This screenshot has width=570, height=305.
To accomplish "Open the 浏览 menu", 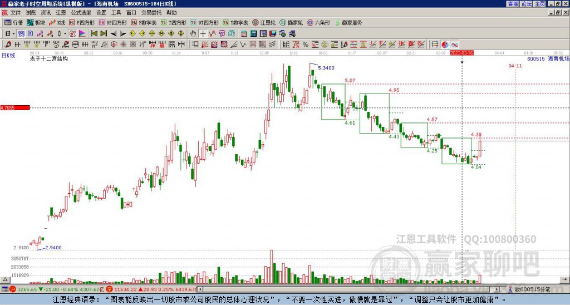I will pyautogui.click(x=31, y=13).
